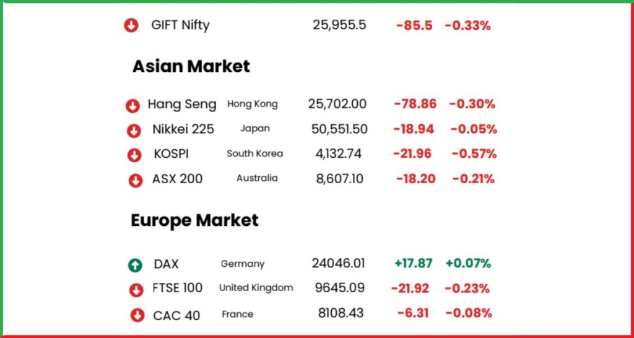Viewport: 634px width, 338px height.
Task: Click the CAC 40 price 8108.43
Action: tap(341, 313)
